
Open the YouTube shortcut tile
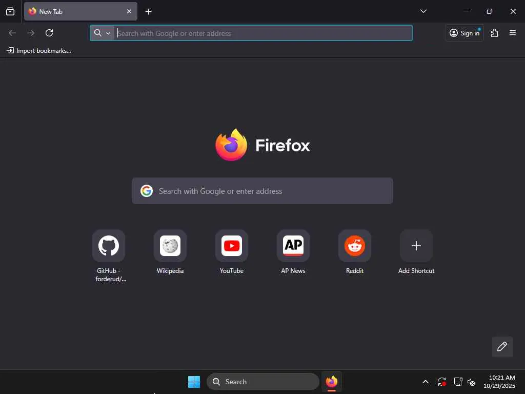[232, 246]
